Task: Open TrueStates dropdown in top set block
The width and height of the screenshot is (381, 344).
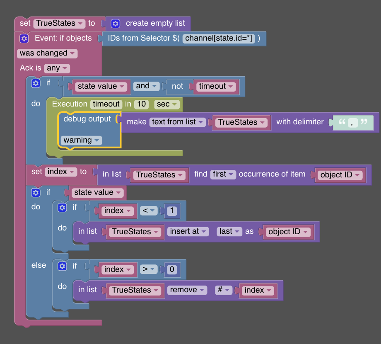Action: pos(59,23)
